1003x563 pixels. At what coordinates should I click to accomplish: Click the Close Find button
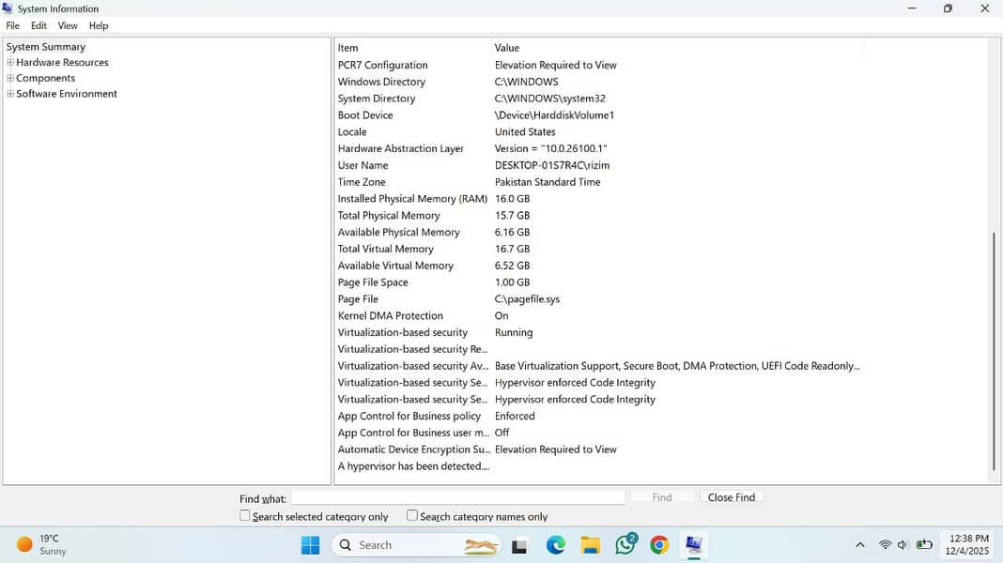point(731,497)
